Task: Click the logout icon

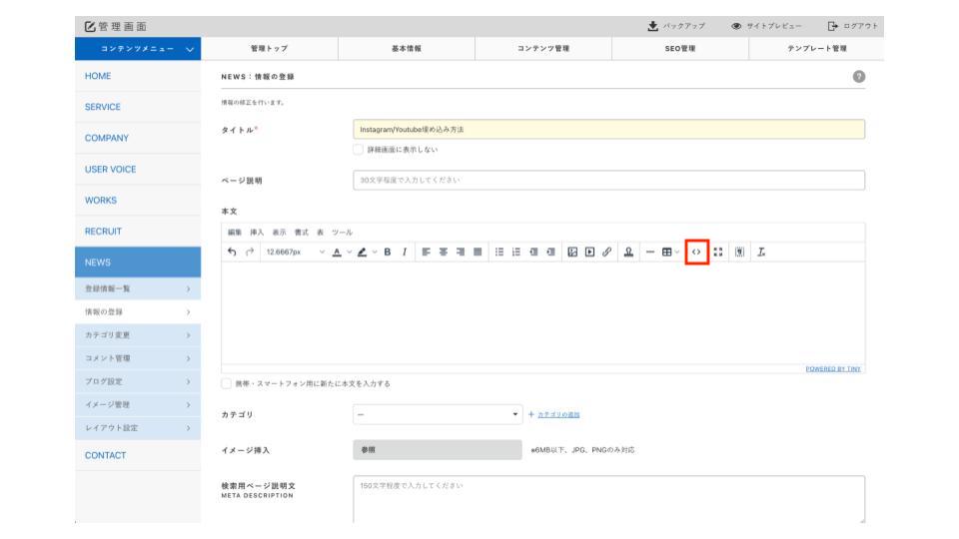Action: point(832,26)
